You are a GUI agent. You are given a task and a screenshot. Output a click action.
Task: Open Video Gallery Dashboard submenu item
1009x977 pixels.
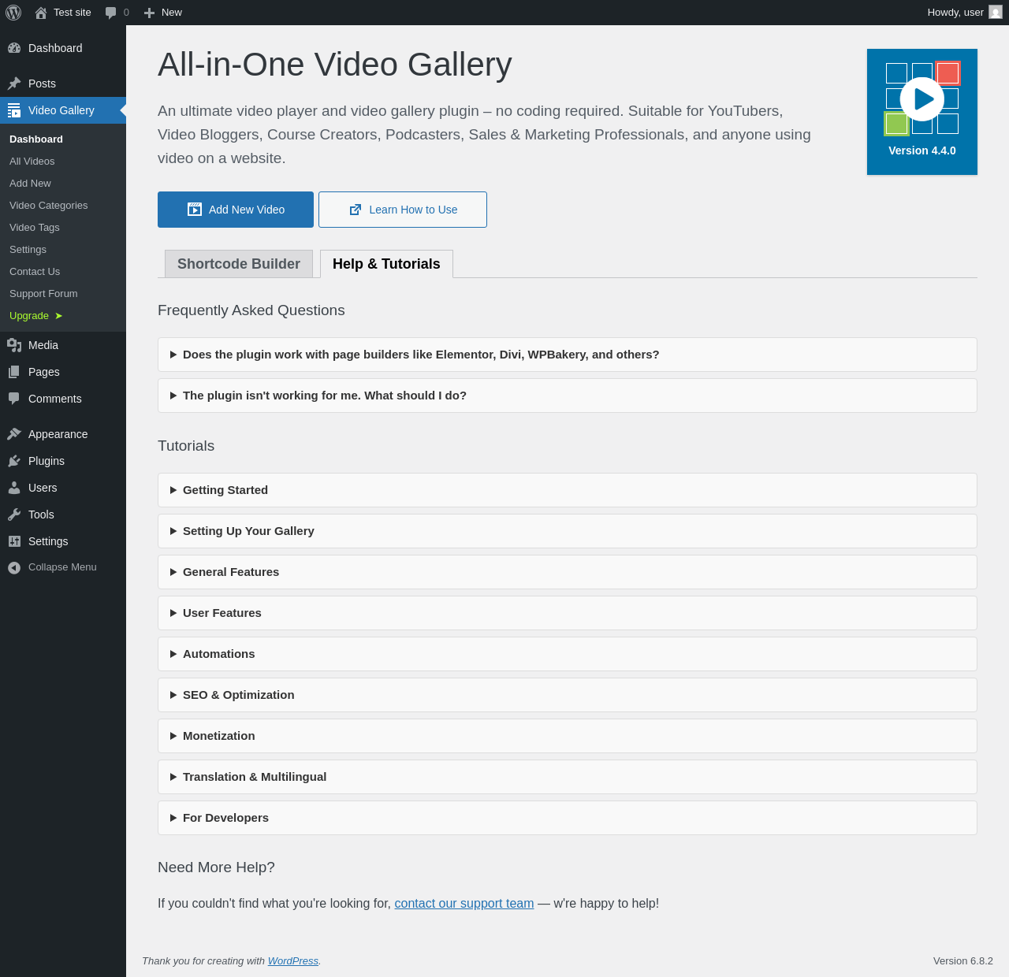coord(63,139)
